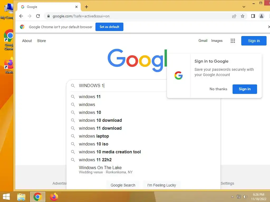Viewport: 270px width, 202px height.
Task: Click the blue Sign in button in page header
Action: point(254,41)
